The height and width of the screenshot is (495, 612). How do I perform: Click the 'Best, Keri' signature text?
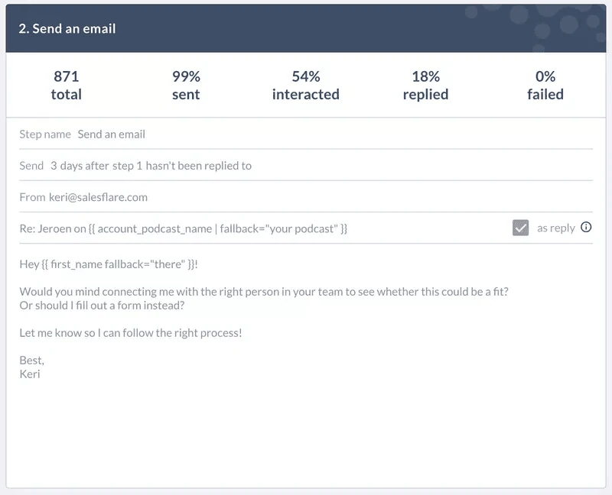[32, 367]
